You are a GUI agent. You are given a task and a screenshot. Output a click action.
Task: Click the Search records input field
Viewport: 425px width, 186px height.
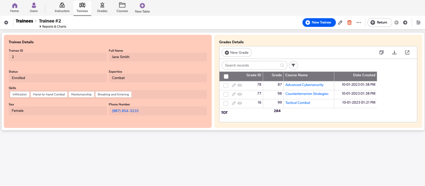tap(251, 65)
